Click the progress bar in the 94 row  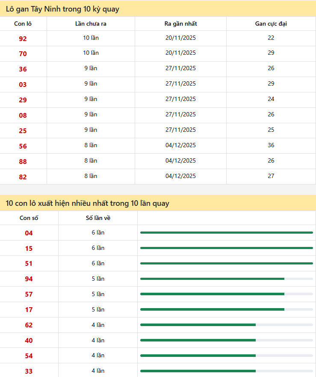[226, 279]
